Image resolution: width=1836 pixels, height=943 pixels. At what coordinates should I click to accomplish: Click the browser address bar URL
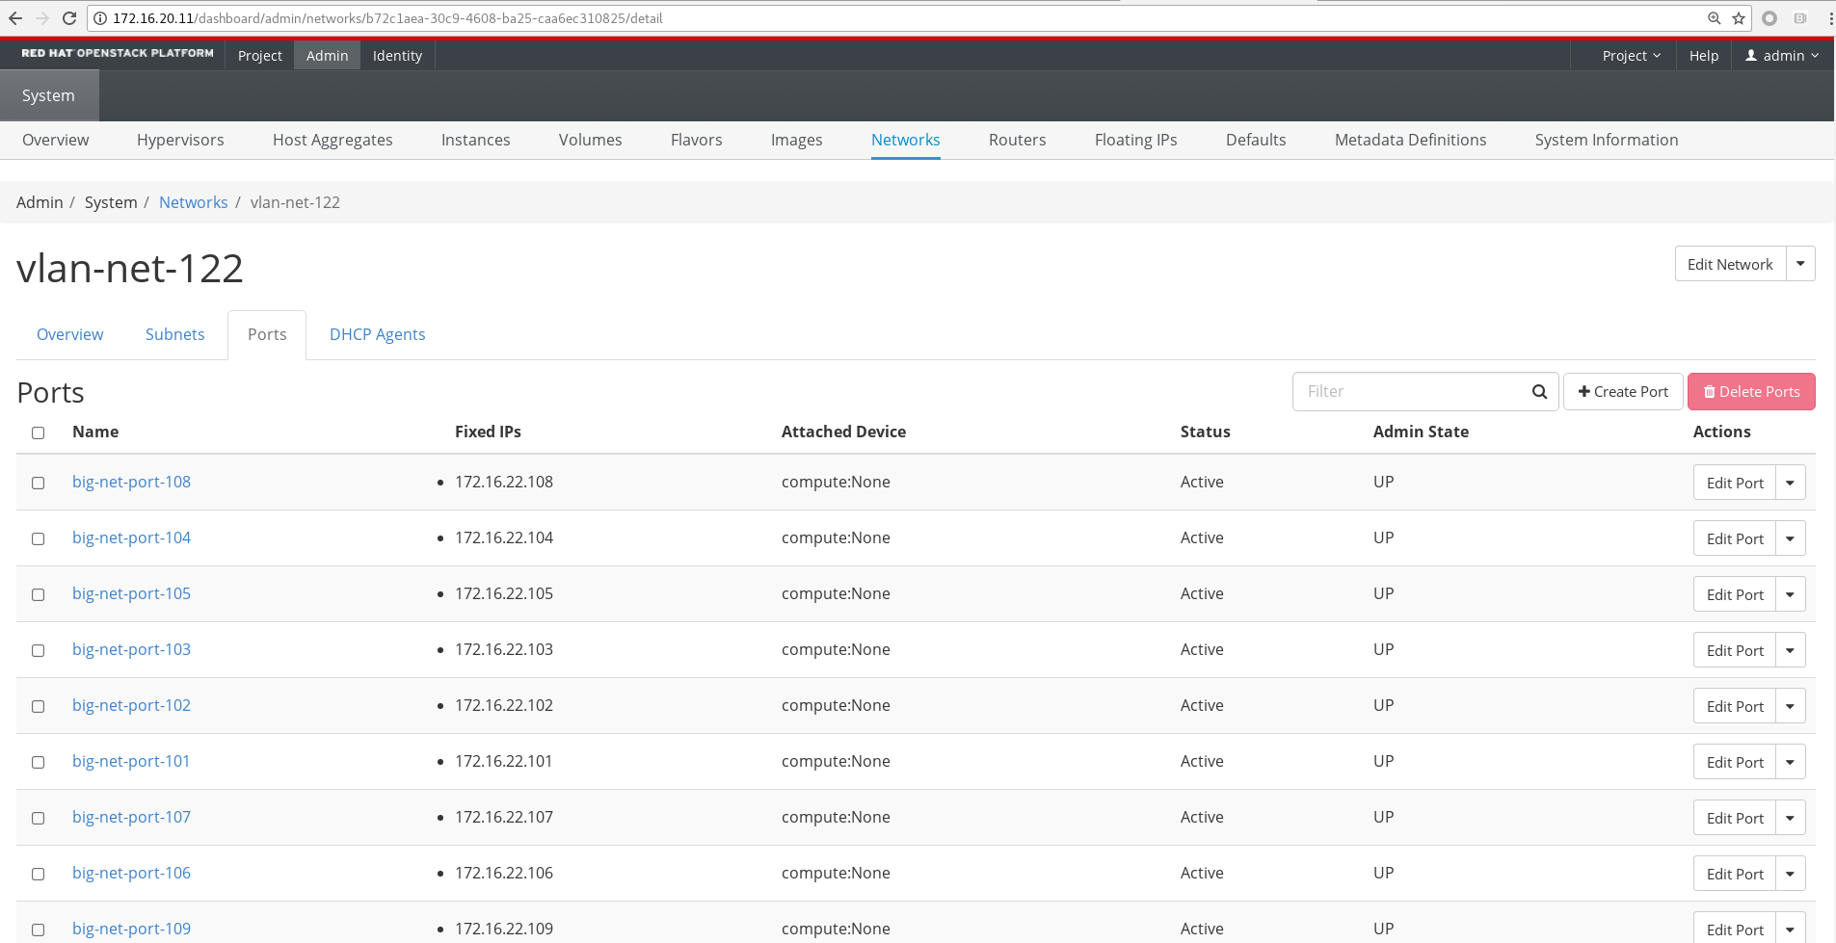pos(387,18)
